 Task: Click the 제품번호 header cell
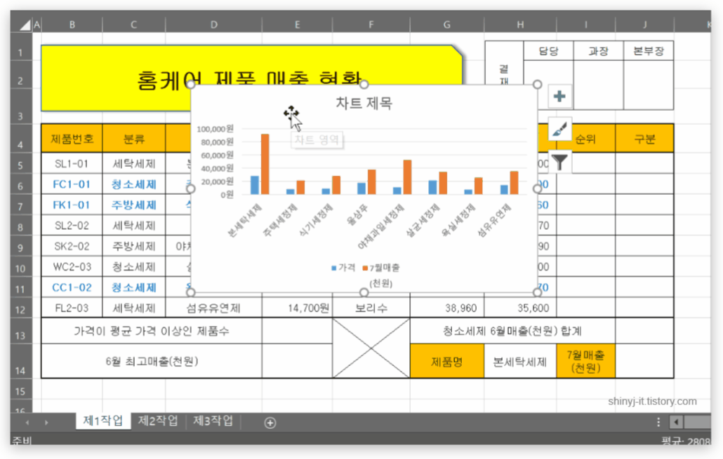(x=72, y=139)
